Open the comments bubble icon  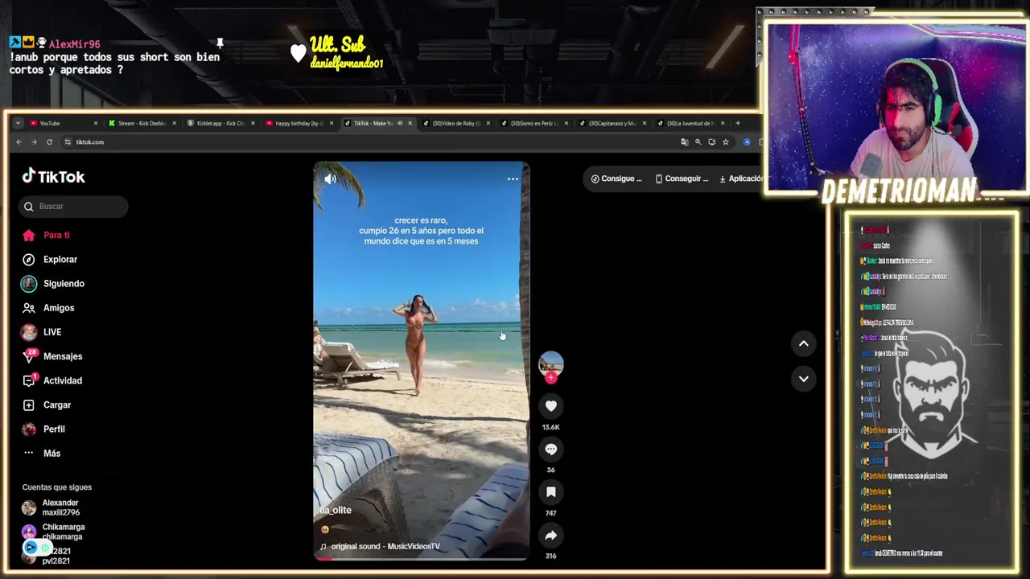coord(550,449)
